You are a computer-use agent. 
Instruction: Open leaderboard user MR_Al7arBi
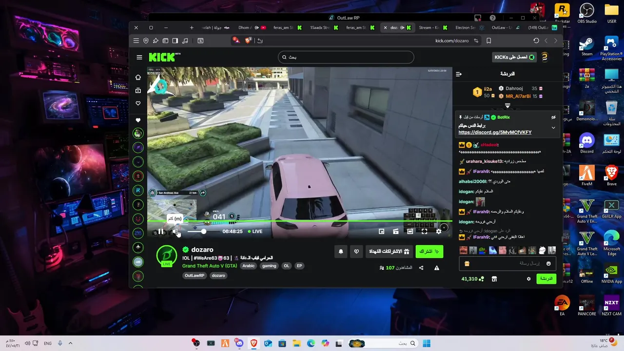coord(518,96)
